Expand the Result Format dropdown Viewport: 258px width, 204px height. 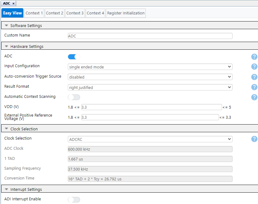coord(150,87)
